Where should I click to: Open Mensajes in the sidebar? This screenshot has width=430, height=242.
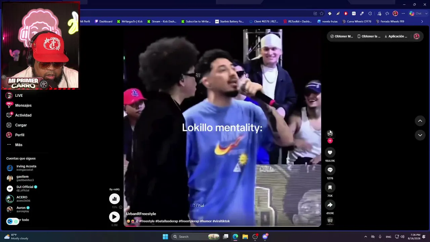tap(19, 105)
